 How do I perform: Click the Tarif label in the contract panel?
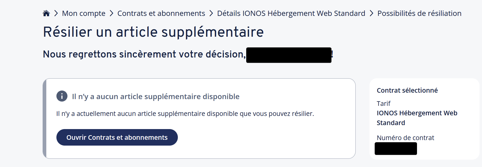coord(383,103)
